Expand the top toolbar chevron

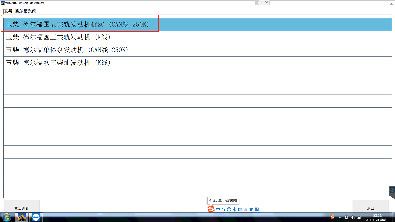[267, 2]
